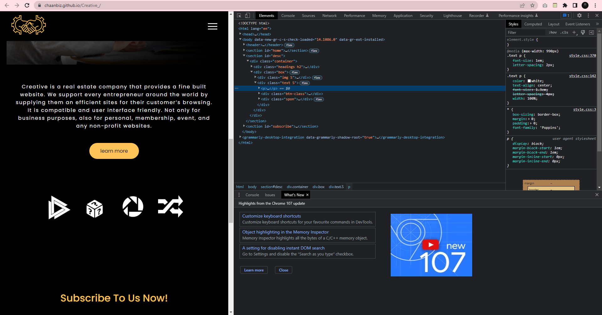Toggle the .cls classes panel
Screen dimensions: 602x315
pos(564,32)
